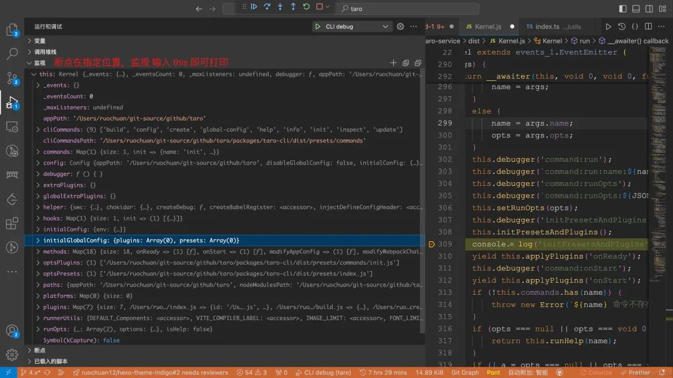
Task: Toggle secondary side bar visibility
Action: click(x=649, y=9)
